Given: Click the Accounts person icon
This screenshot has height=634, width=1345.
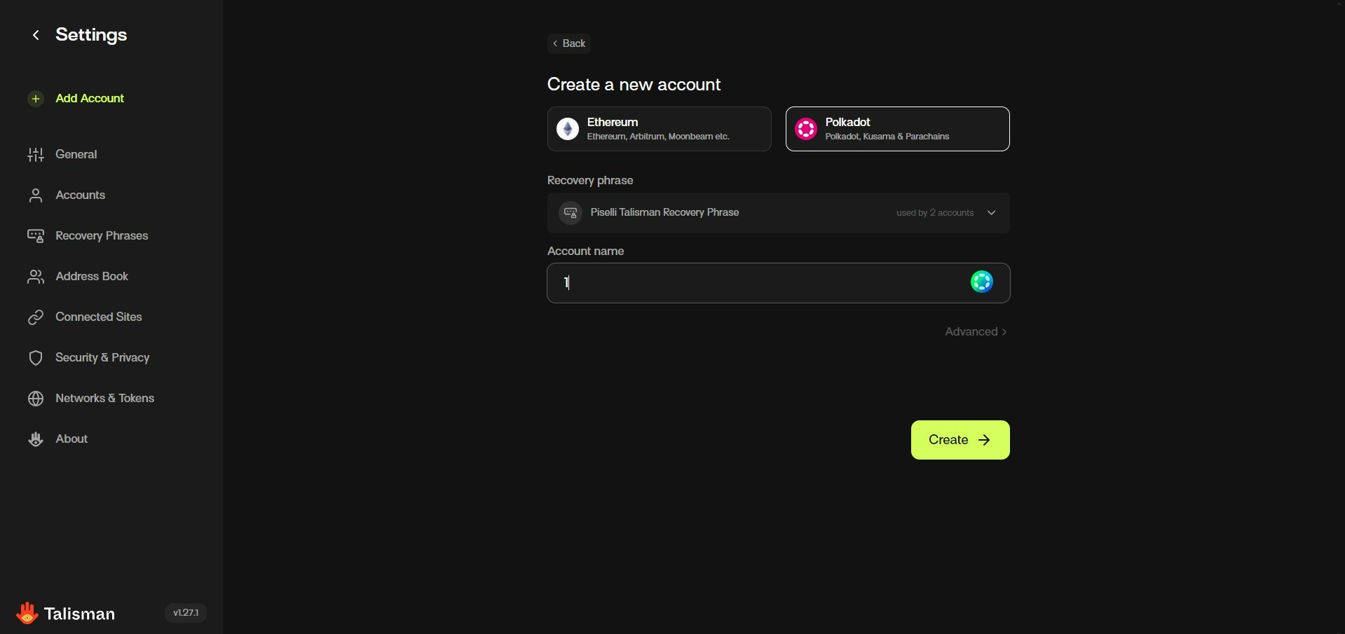Looking at the screenshot, I should pos(36,195).
